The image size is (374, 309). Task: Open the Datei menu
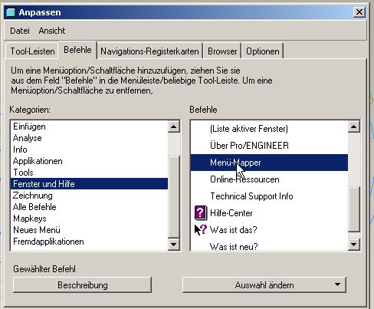click(20, 31)
